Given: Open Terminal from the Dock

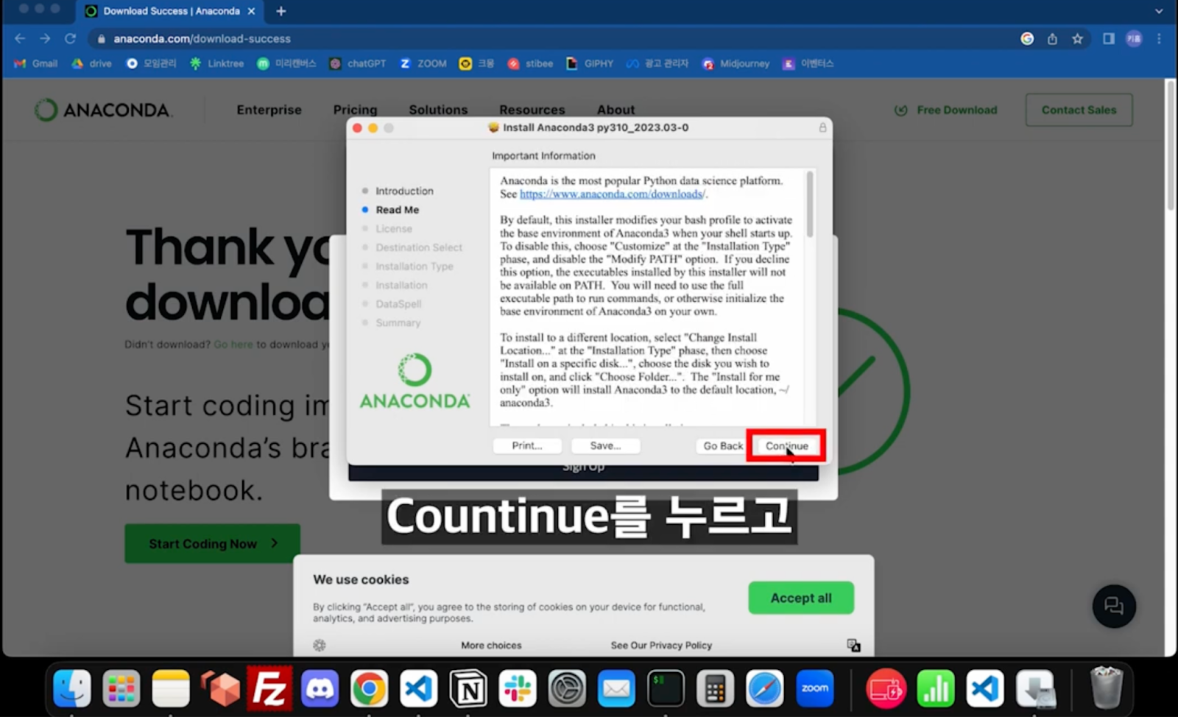Looking at the screenshot, I should (x=666, y=689).
